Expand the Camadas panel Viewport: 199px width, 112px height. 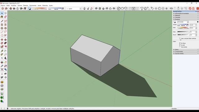click(186, 17)
